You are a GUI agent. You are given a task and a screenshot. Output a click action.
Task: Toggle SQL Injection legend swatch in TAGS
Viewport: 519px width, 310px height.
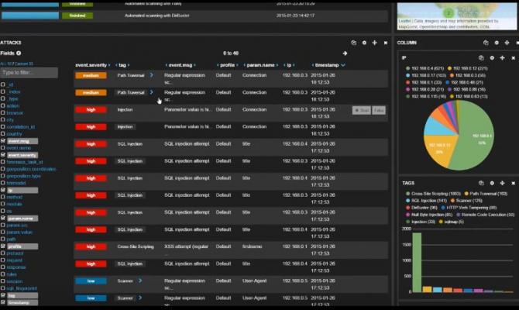(x=407, y=201)
